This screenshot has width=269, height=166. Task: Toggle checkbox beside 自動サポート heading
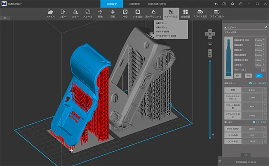251,83
